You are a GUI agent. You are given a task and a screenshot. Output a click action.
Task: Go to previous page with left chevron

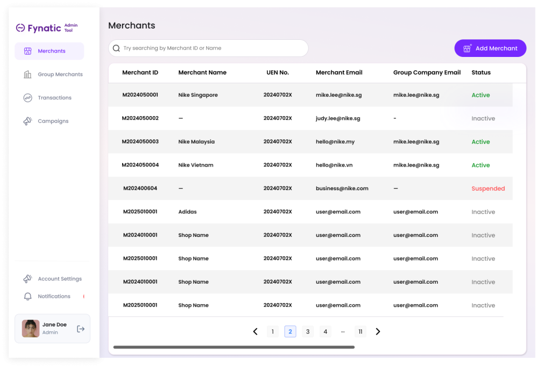(255, 331)
